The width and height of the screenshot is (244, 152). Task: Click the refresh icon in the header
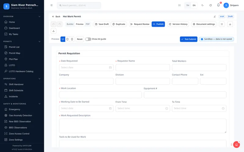point(210,5)
